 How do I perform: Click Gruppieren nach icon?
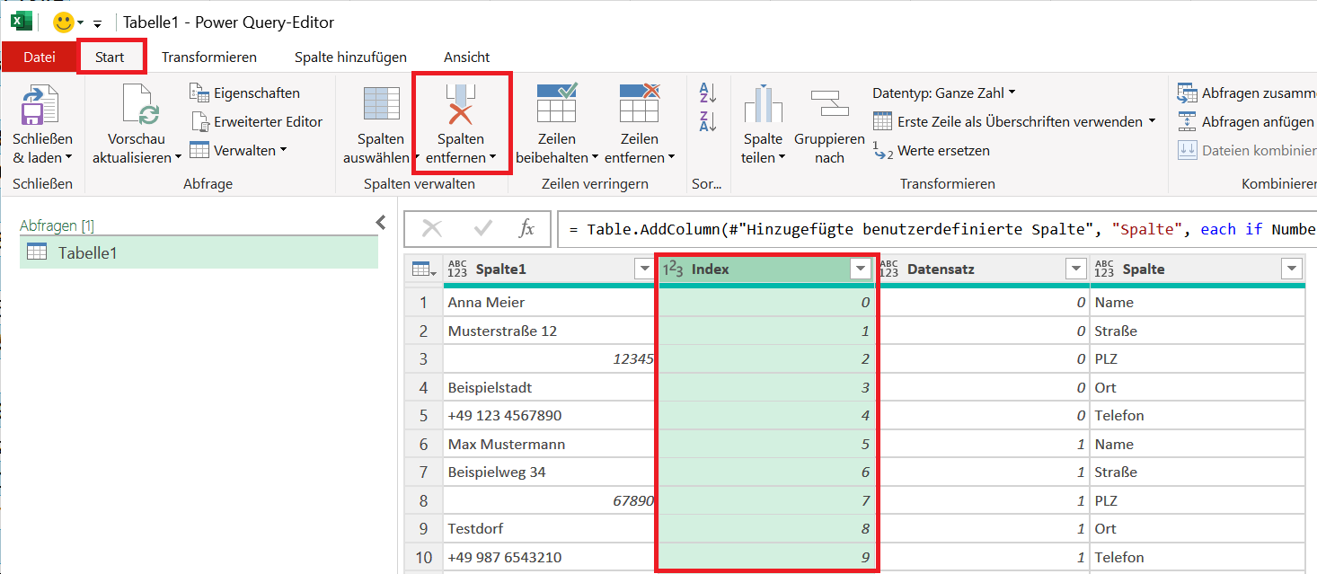click(829, 104)
